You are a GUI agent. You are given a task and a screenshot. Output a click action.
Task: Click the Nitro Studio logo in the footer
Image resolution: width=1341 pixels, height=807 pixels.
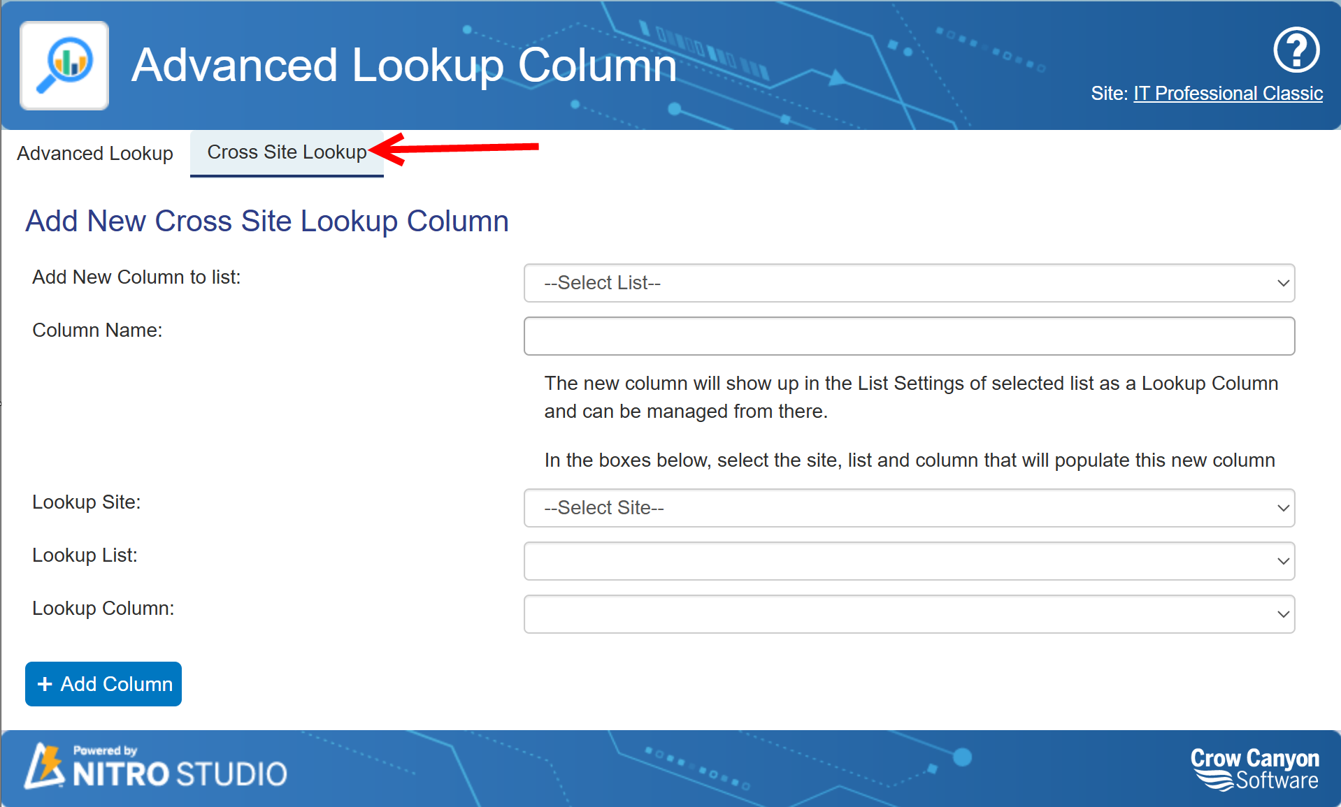(156, 766)
